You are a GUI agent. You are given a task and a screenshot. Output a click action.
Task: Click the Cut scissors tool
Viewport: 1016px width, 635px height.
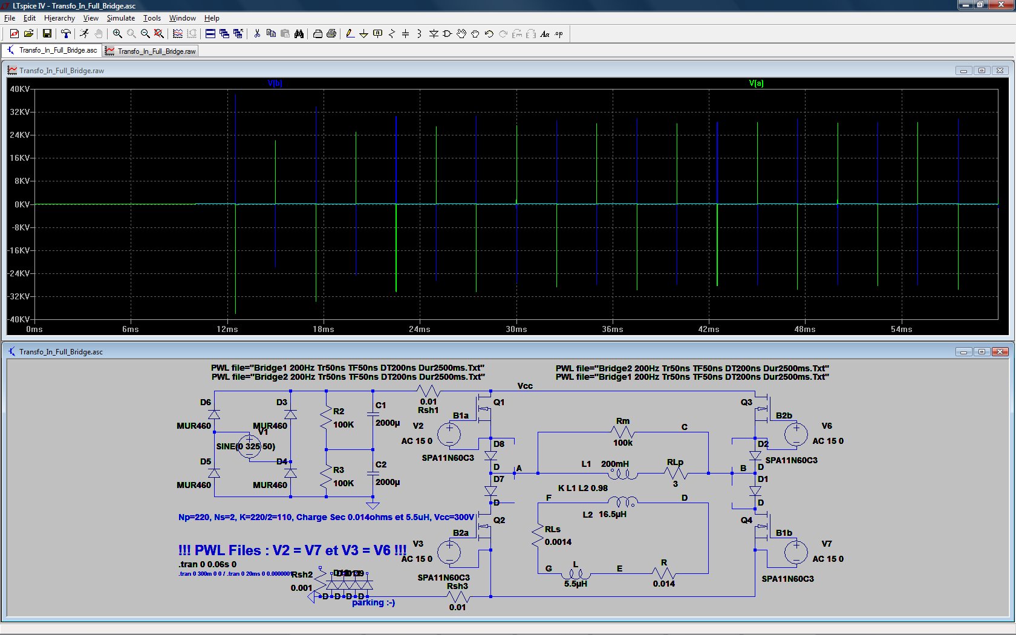[x=257, y=34]
